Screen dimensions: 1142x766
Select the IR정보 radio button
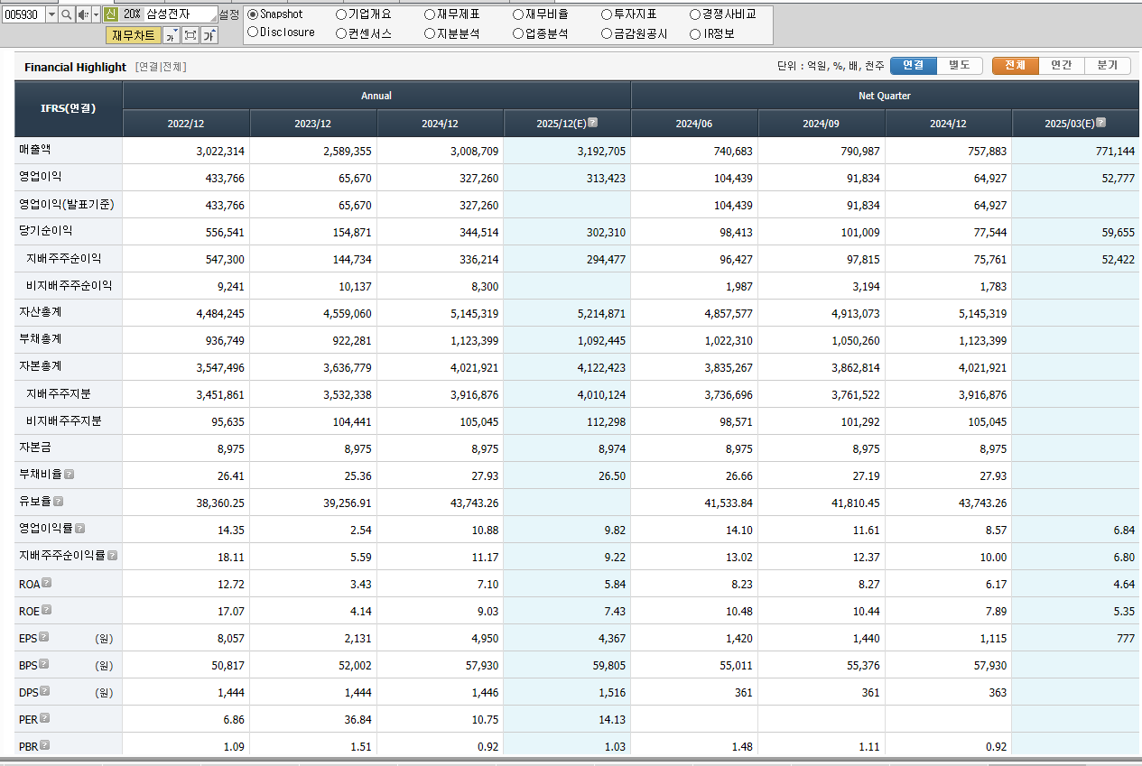[x=695, y=33]
